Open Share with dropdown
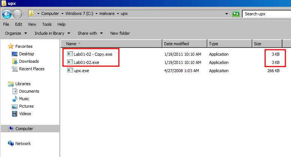291x157 pixels. click(x=90, y=33)
